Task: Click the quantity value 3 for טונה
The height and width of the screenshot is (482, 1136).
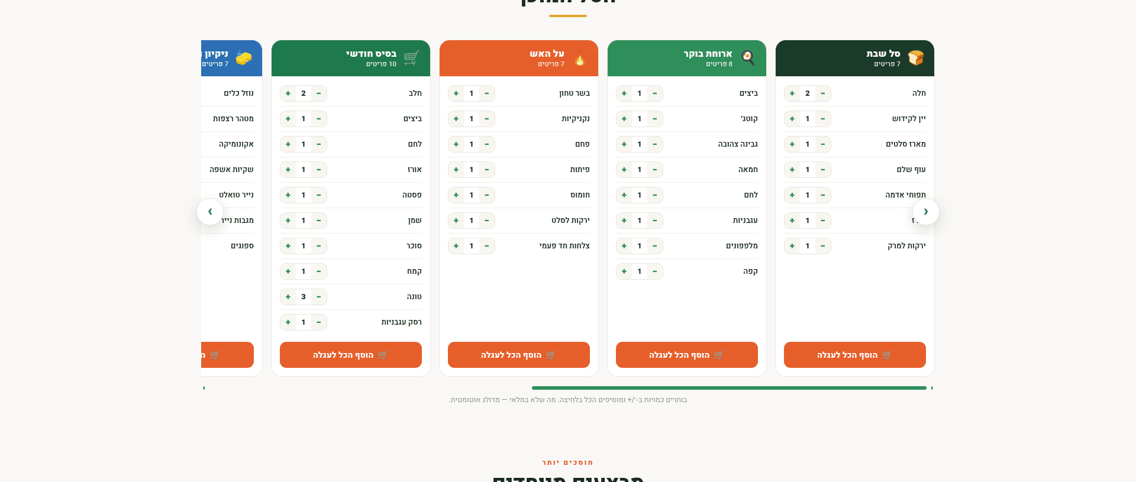Action: click(304, 297)
